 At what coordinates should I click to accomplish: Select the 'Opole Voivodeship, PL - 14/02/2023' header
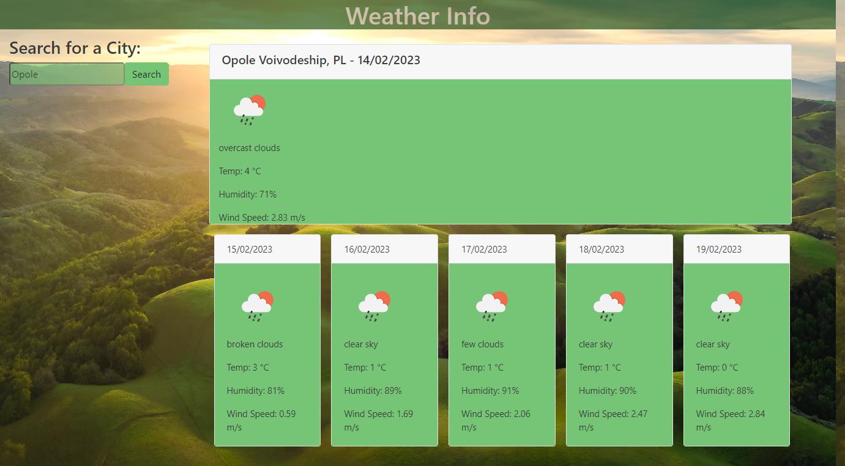tap(500, 61)
